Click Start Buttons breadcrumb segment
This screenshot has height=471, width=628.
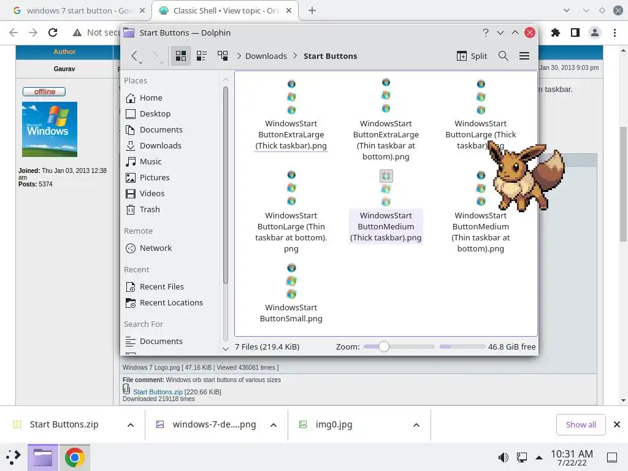point(330,56)
